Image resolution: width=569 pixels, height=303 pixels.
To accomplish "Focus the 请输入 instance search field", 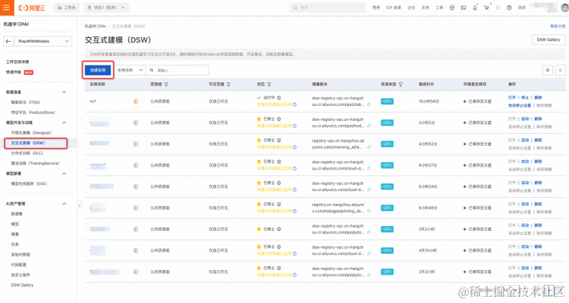I will pos(177,70).
